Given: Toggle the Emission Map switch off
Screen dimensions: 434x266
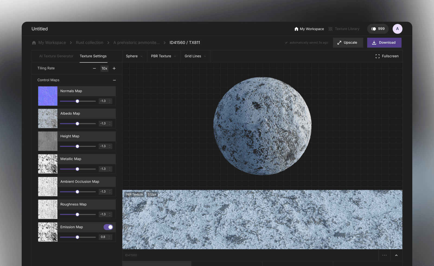Looking at the screenshot, I should pos(108,227).
